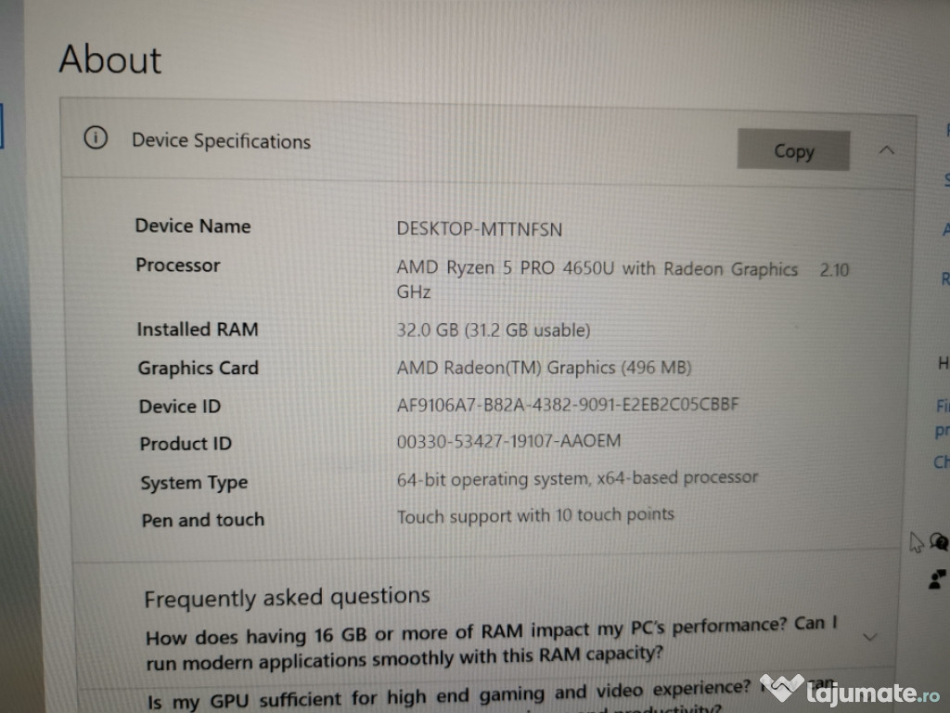Click the 64-bit System Type value
950x713 pixels.
pyautogui.click(x=577, y=478)
